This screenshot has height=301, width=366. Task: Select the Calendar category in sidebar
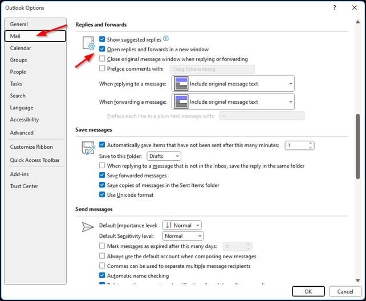click(21, 48)
